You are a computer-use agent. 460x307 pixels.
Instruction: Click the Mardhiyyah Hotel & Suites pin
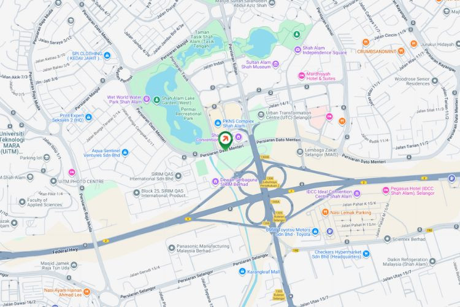click(302, 76)
